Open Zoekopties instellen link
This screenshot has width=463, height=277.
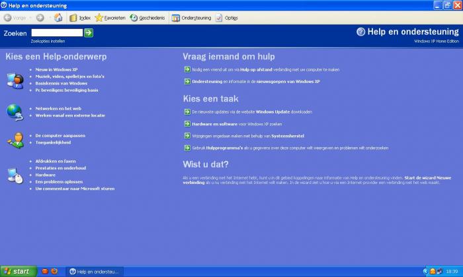click(x=48, y=41)
